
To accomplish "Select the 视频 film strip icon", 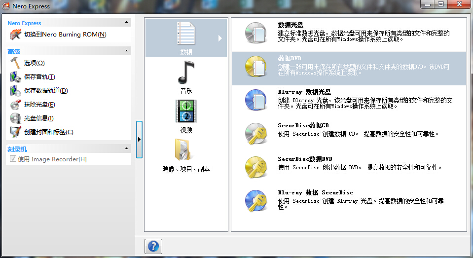I will 186,111.
